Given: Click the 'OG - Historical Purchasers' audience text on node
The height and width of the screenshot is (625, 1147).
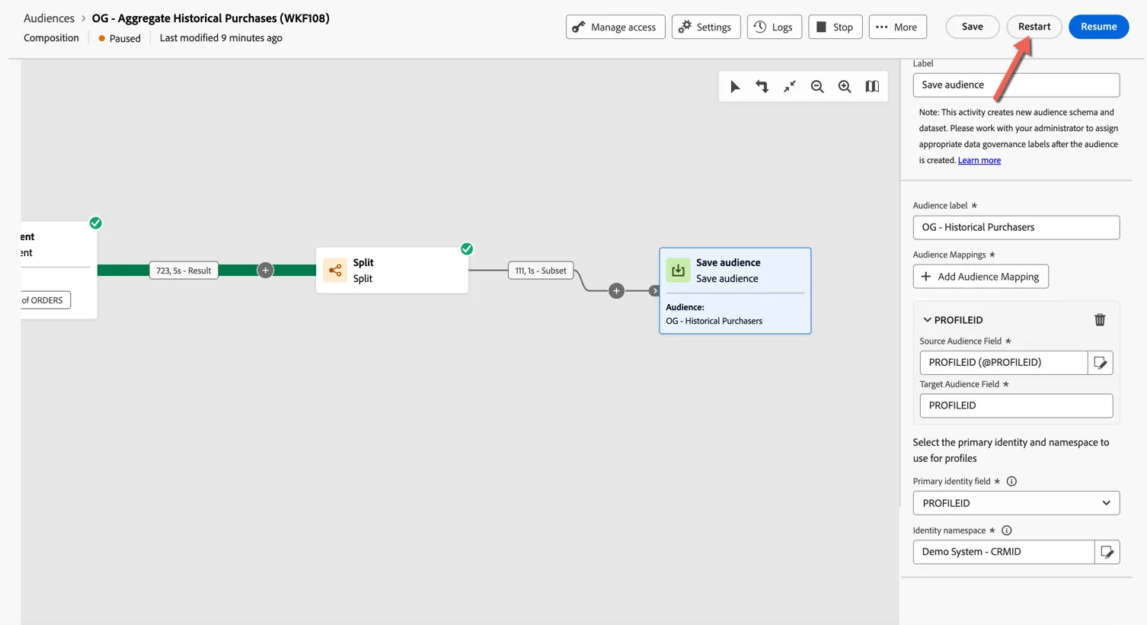Looking at the screenshot, I should [714, 321].
